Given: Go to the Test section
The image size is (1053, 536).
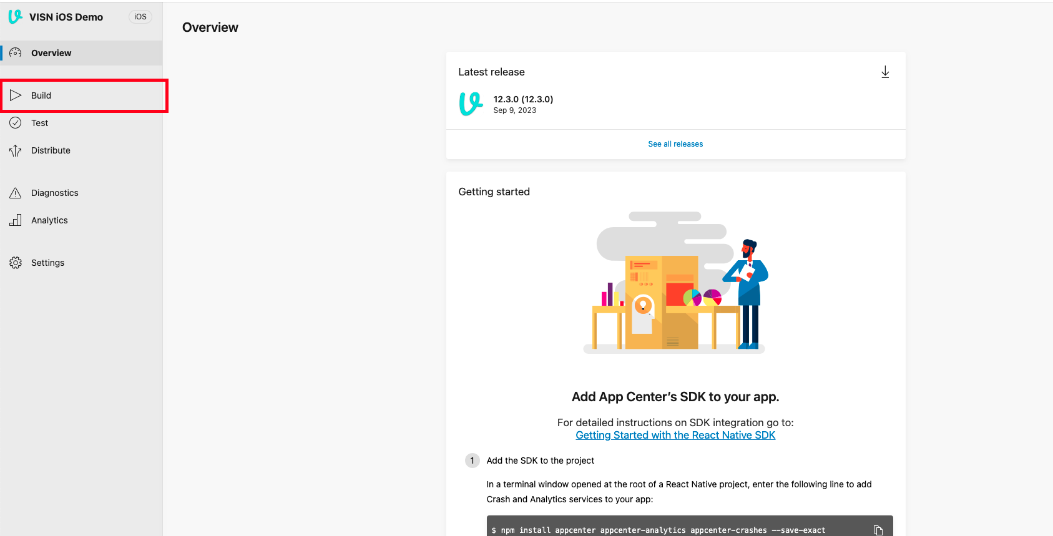Looking at the screenshot, I should (81, 123).
